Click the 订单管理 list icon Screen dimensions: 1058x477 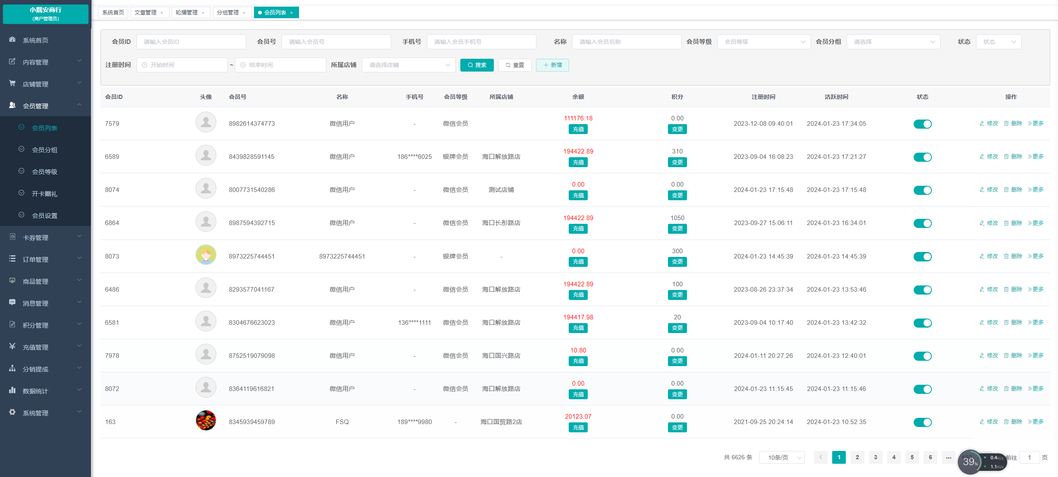click(12, 259)
